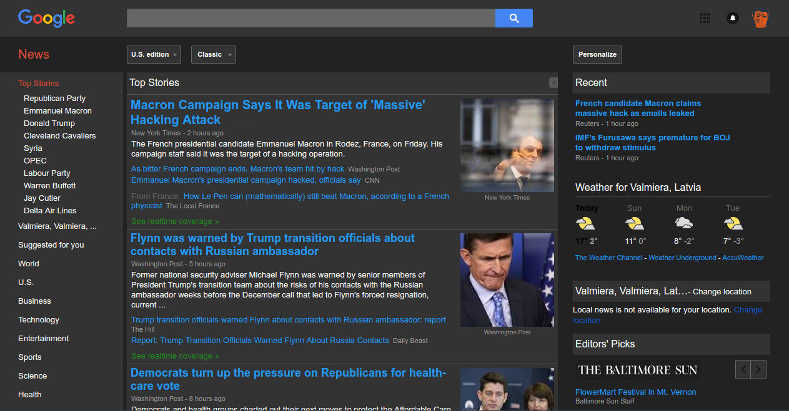Click The Baltimore Sun logo
The height and width of the screenshot is (411, 789).
[x=638, y=369]
